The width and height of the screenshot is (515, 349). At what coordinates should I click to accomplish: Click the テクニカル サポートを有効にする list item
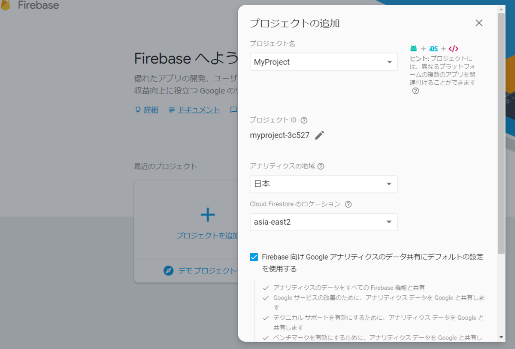[379, 322]
